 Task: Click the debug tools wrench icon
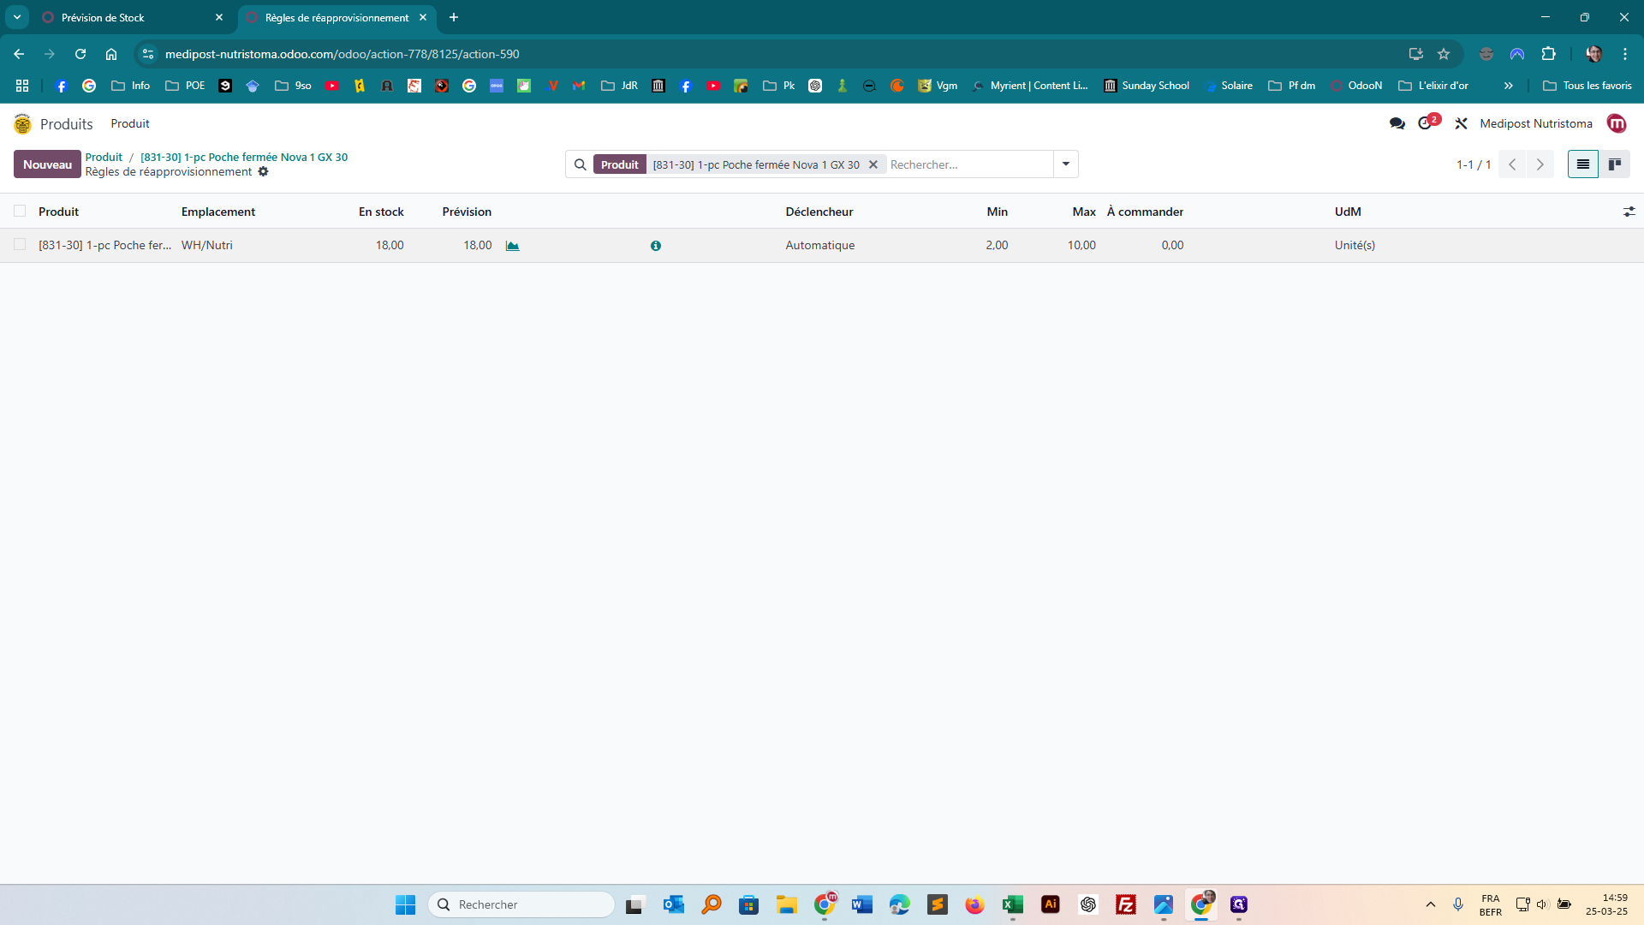[x=1462, y=123]
